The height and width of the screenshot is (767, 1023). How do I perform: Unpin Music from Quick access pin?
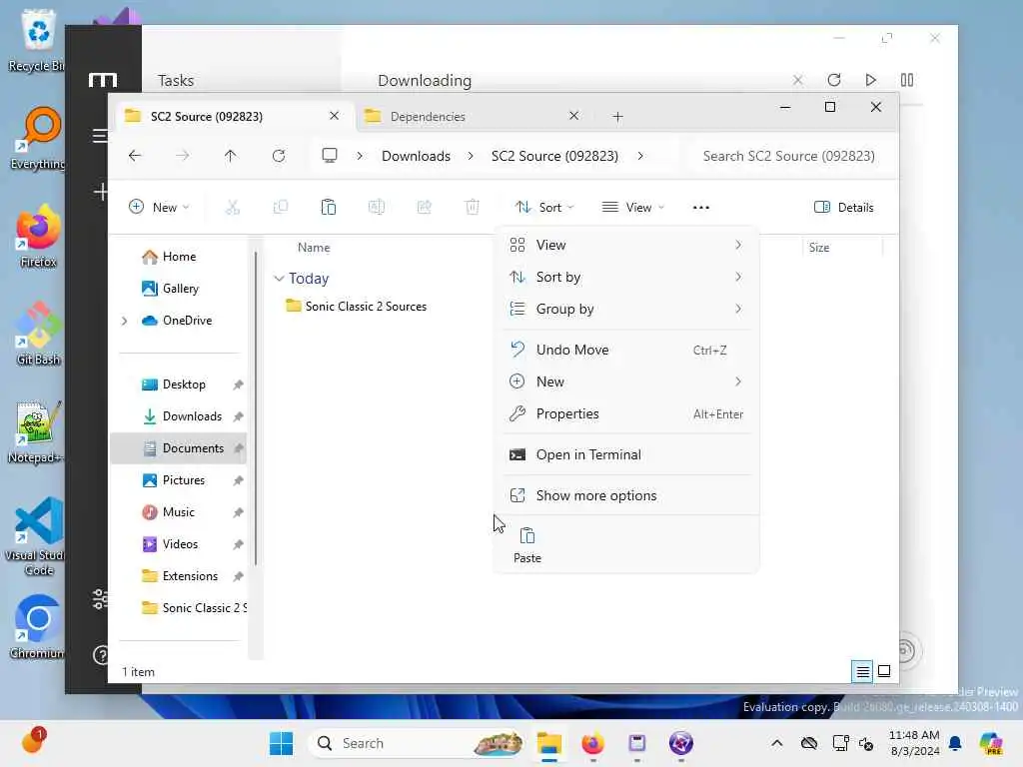(238, 512)
